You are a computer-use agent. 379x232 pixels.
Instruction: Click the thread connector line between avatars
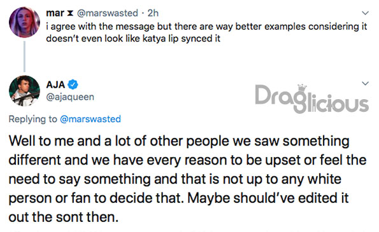(24, 57)
